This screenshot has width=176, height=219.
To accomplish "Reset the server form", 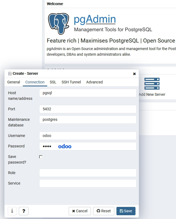I will (x=104, y=211).
